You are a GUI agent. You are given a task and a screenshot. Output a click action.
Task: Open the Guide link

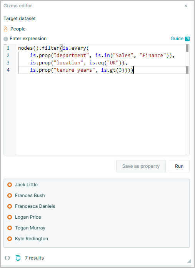point(177,39)
